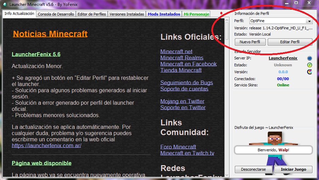
Task: Click the Versión Local estado text
Action: point(260,34)
